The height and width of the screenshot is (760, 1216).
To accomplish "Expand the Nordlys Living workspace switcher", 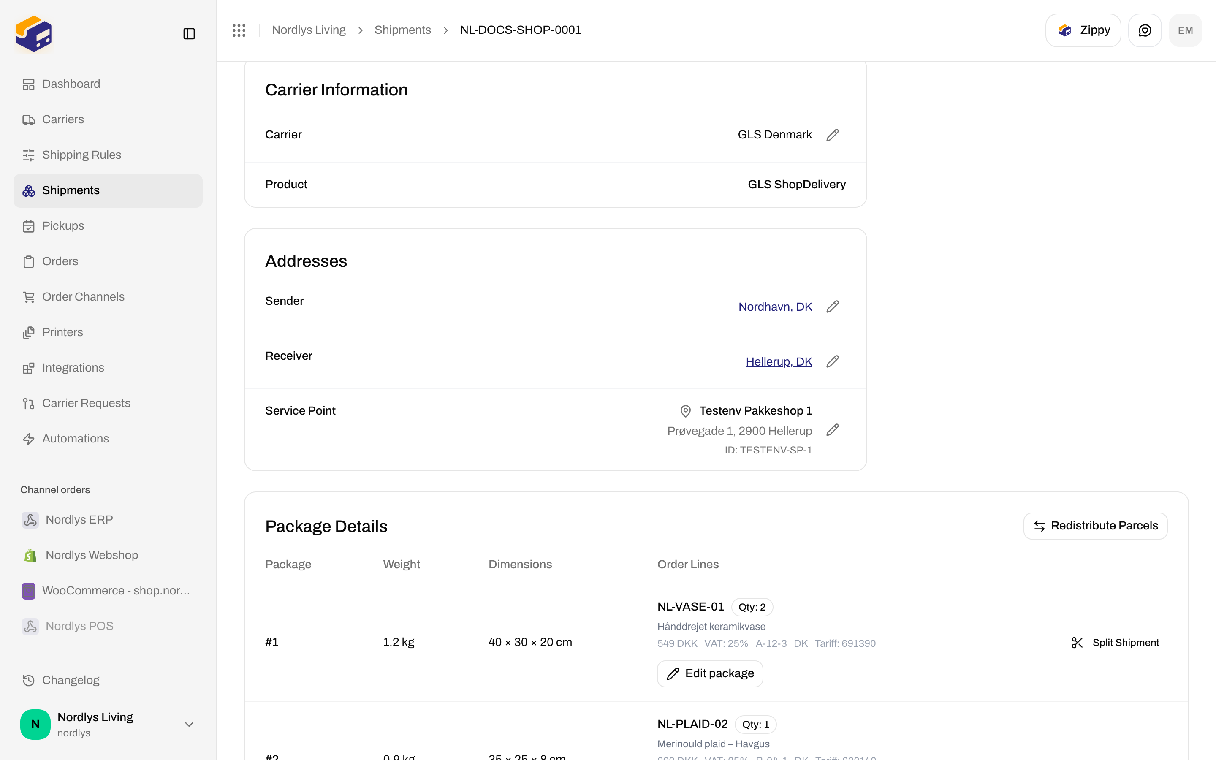I will [108, 724].
